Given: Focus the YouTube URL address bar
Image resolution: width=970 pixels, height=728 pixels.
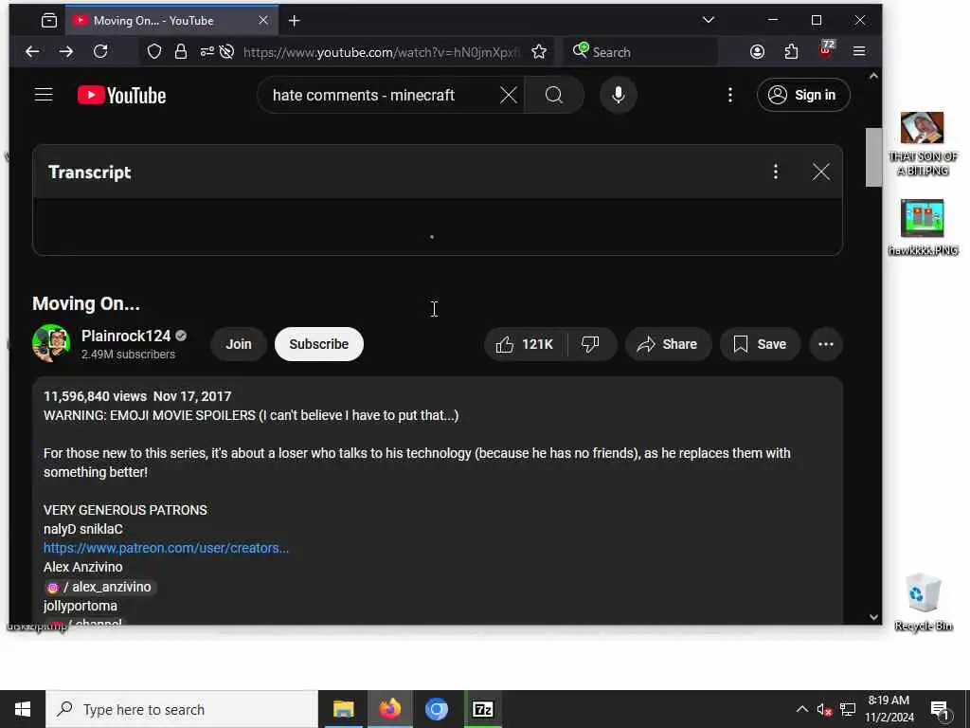Looking at the screenshot, I should click(382, 52).
